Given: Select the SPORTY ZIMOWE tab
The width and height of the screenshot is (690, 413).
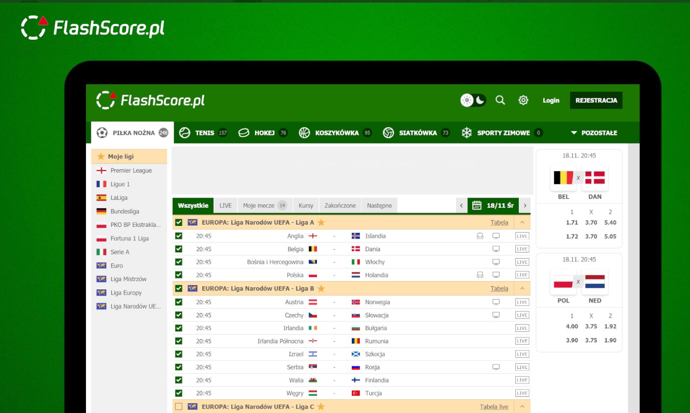Looking at the screenshot, I should click(502, 132).
